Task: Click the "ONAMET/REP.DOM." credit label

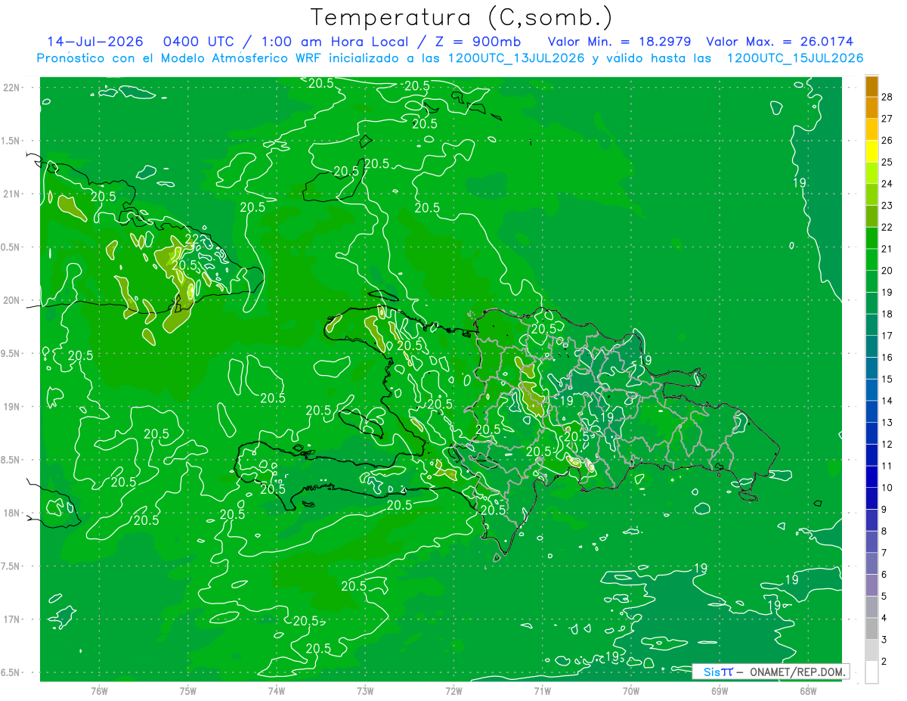Action: 797,672
